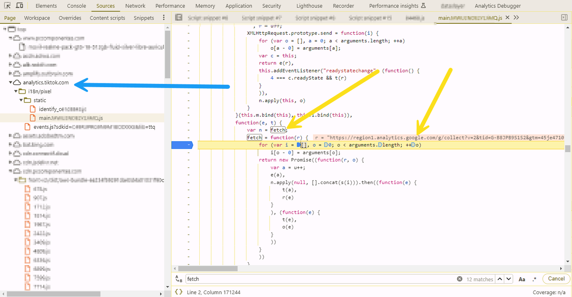572x297 pixels.
Task: Collapse the top frame node
Action: click(5, 29)
